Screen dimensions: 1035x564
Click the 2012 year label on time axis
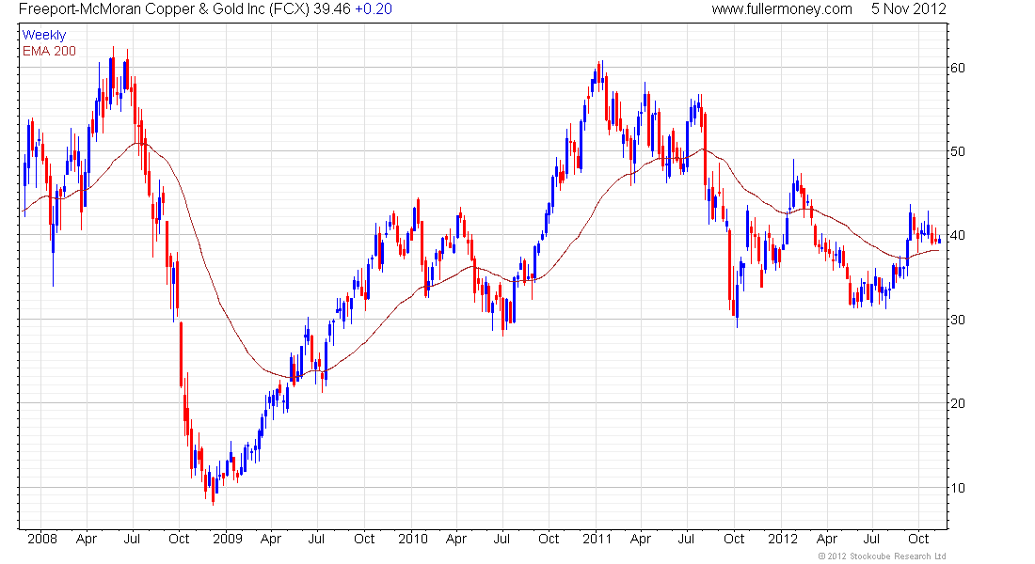coord(783,539)
